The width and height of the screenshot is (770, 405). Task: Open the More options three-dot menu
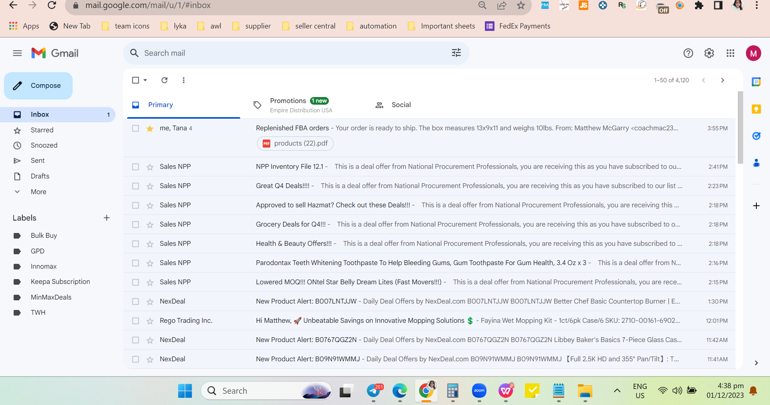[x=184, y=80]
